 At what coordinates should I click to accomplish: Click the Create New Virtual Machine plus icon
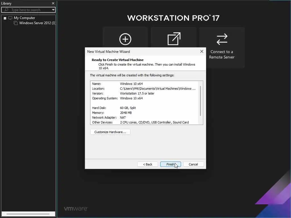(125, 39)
